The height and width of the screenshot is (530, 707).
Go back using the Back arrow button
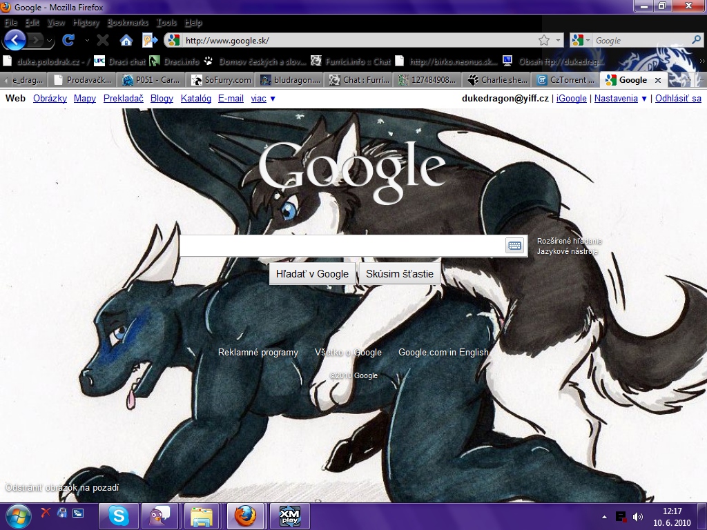pos(14,40)
